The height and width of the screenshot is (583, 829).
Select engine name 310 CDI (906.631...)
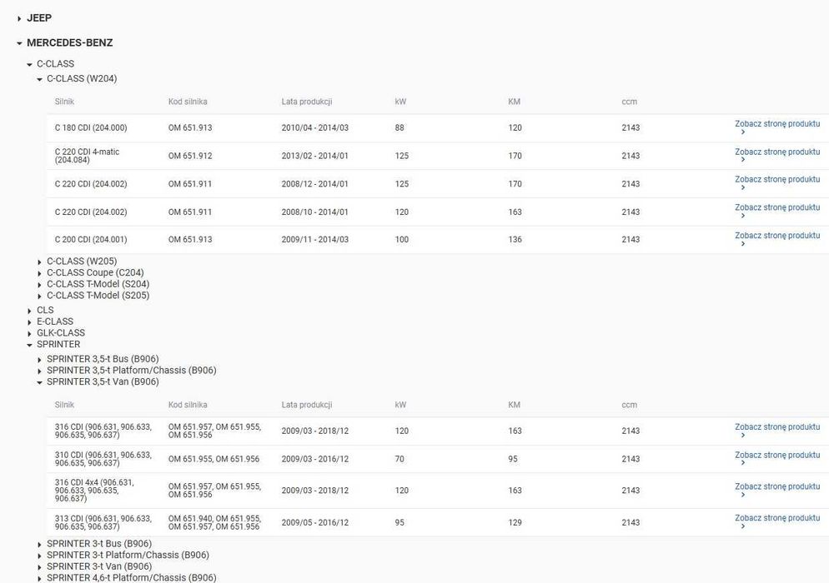(x=103, y=459)
